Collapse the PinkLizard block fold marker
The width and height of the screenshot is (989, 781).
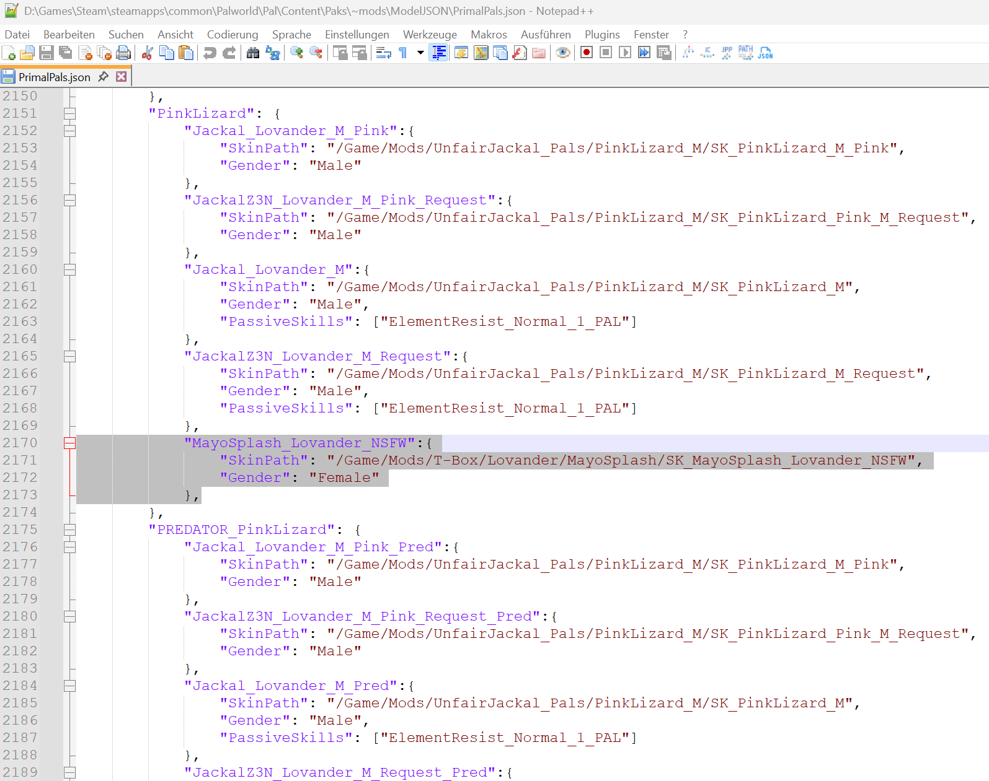click(x=69, y=113)
